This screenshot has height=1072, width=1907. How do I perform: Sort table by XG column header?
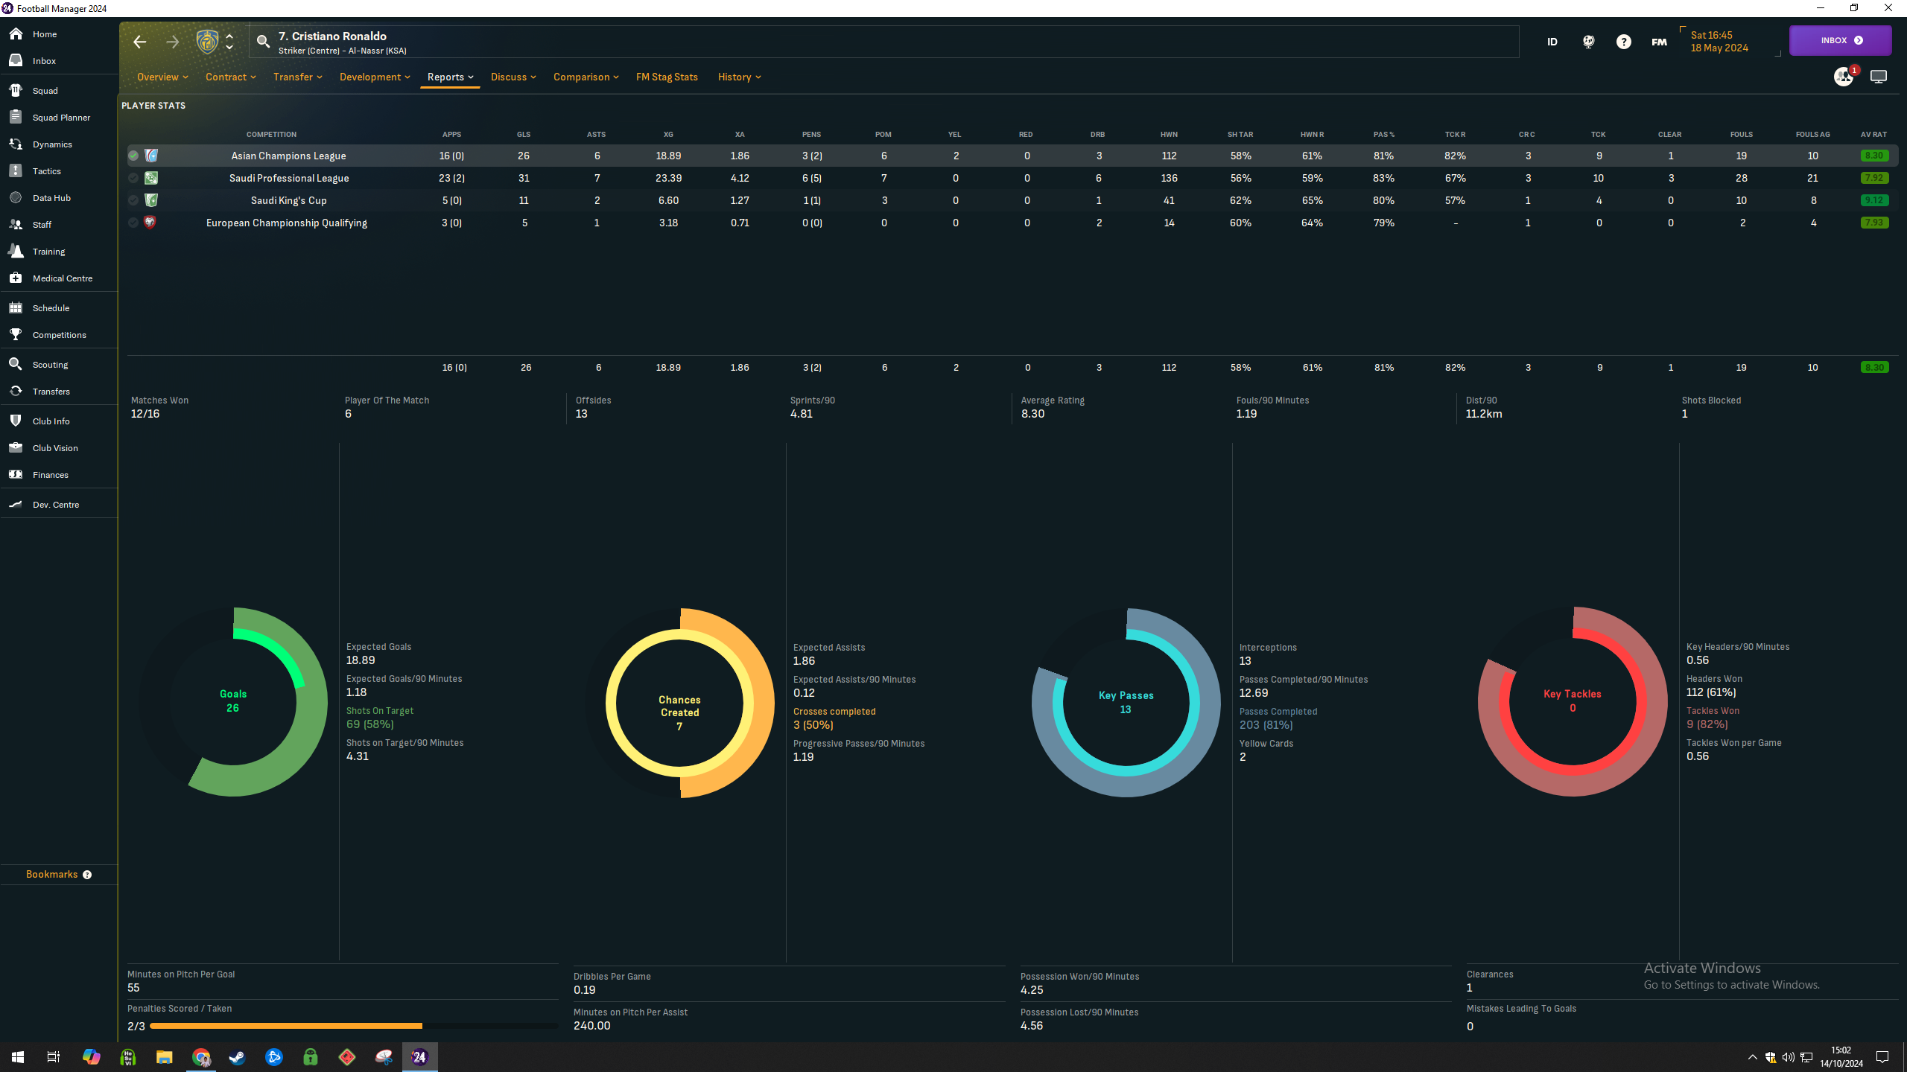coord(668,135)
